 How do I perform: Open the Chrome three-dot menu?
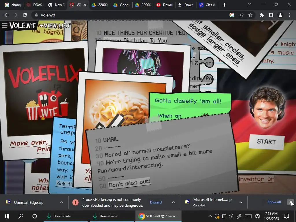(290, 15)
